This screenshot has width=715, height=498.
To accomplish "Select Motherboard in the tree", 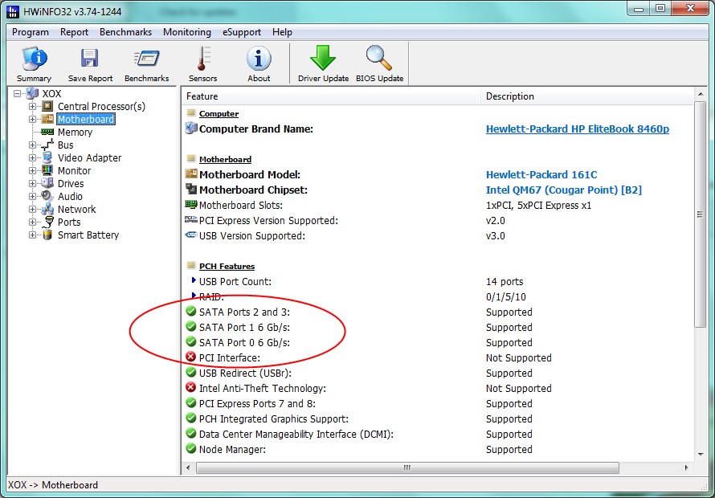I will coord(86,119).
